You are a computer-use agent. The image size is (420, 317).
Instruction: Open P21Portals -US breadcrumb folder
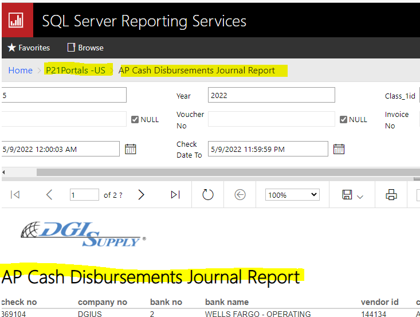76,70
